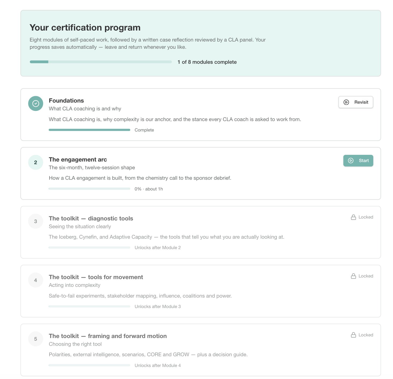This screenshot has height=379, width=393.
Task: Click the '0% · about 1h' label
Action: click(149, 189)
